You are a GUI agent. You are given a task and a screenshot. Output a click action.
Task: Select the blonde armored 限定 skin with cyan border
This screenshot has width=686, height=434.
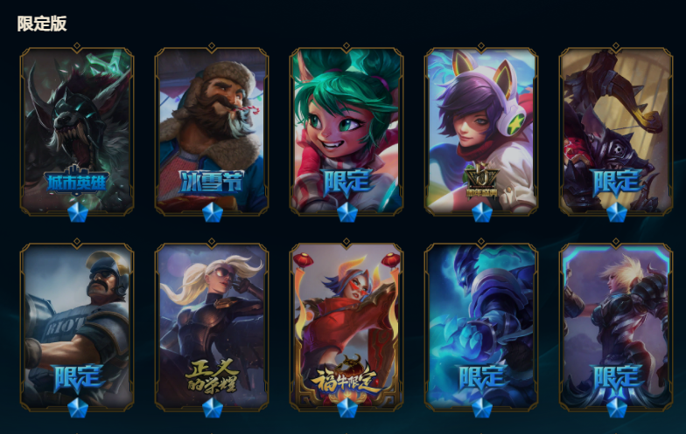616,327
